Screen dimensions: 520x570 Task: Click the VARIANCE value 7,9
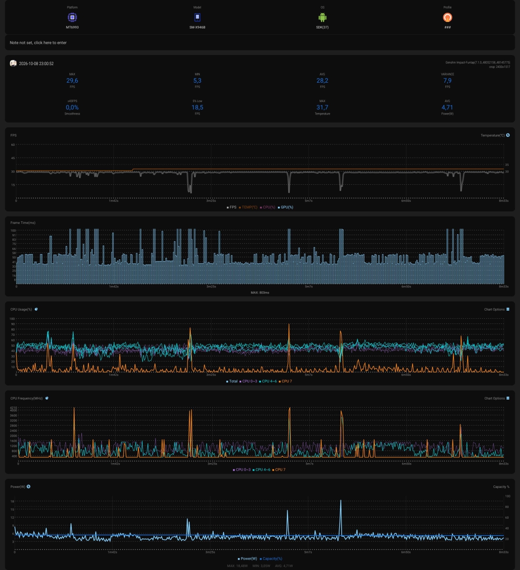tap(447, 81)
